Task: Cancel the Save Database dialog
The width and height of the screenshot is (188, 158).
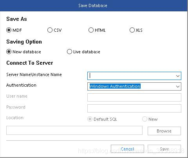Action: coord(127,149)
